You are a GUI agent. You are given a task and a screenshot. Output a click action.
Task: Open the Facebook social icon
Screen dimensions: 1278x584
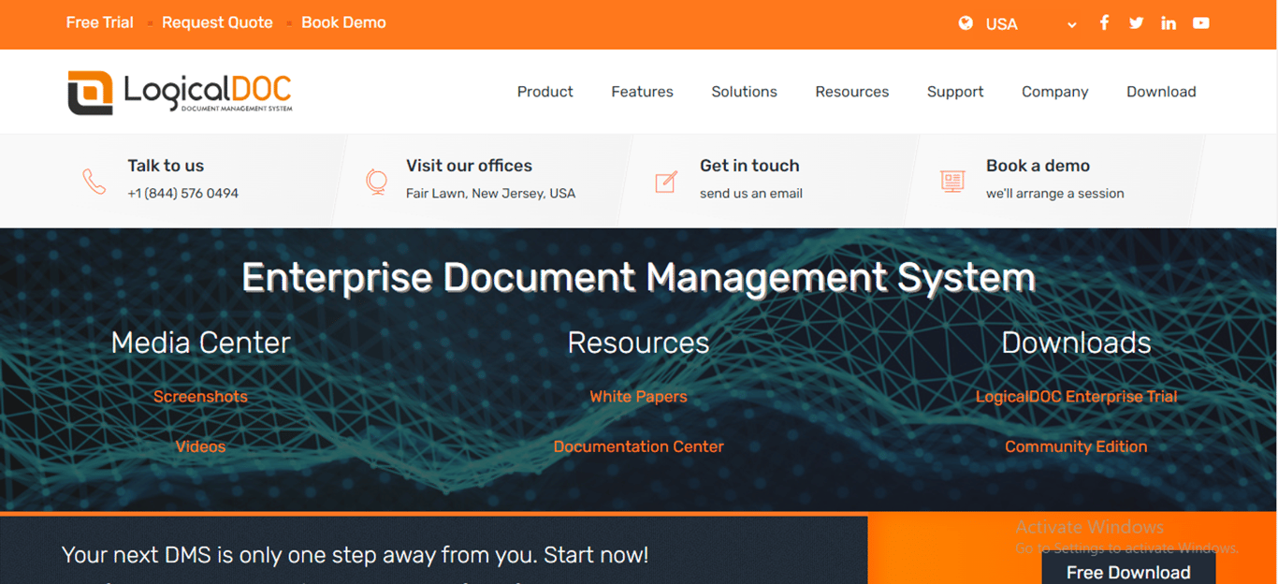(1104, 22)
